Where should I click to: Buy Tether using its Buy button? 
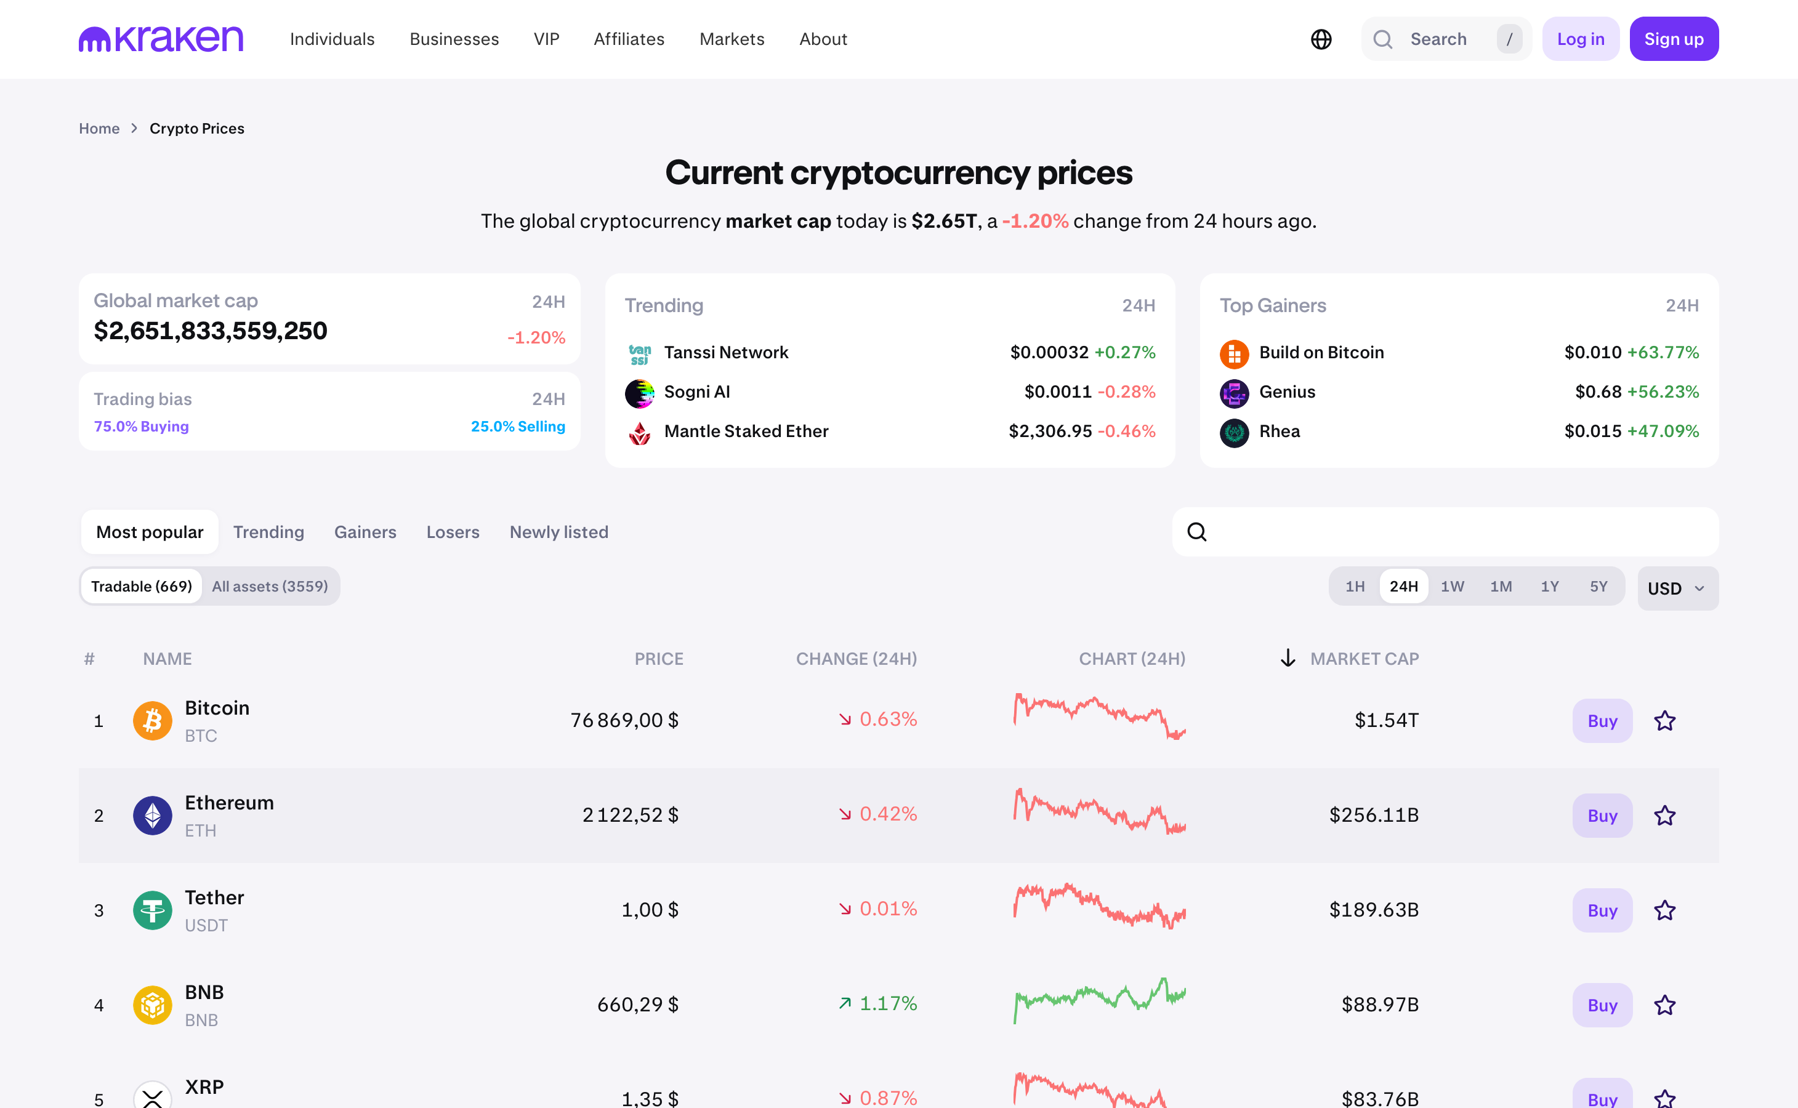point(1602,910)
